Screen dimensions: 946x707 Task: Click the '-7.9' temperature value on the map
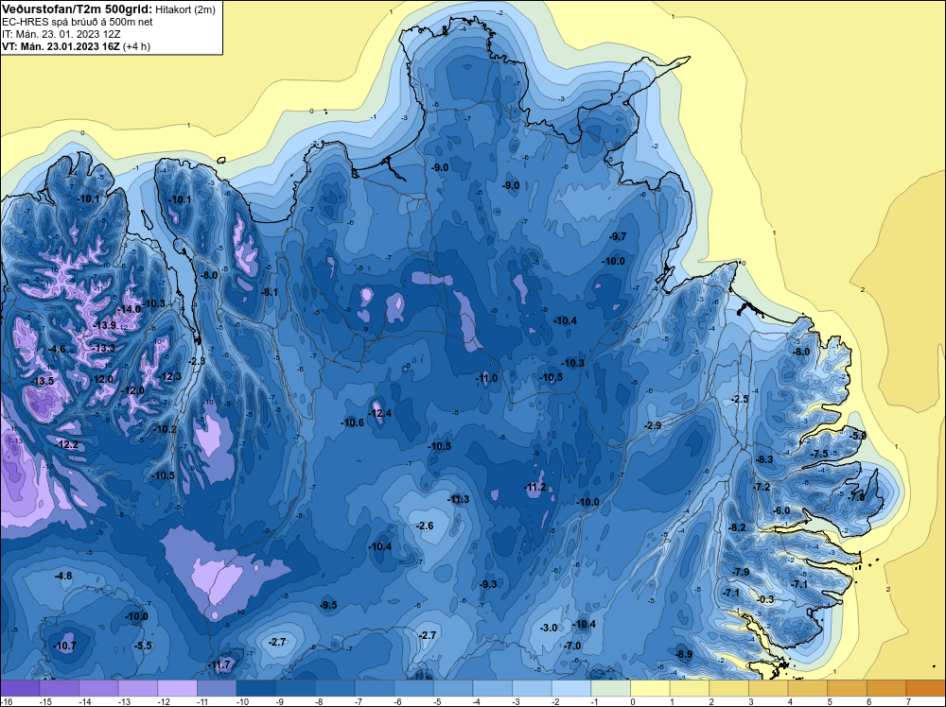tap(741, 572)
